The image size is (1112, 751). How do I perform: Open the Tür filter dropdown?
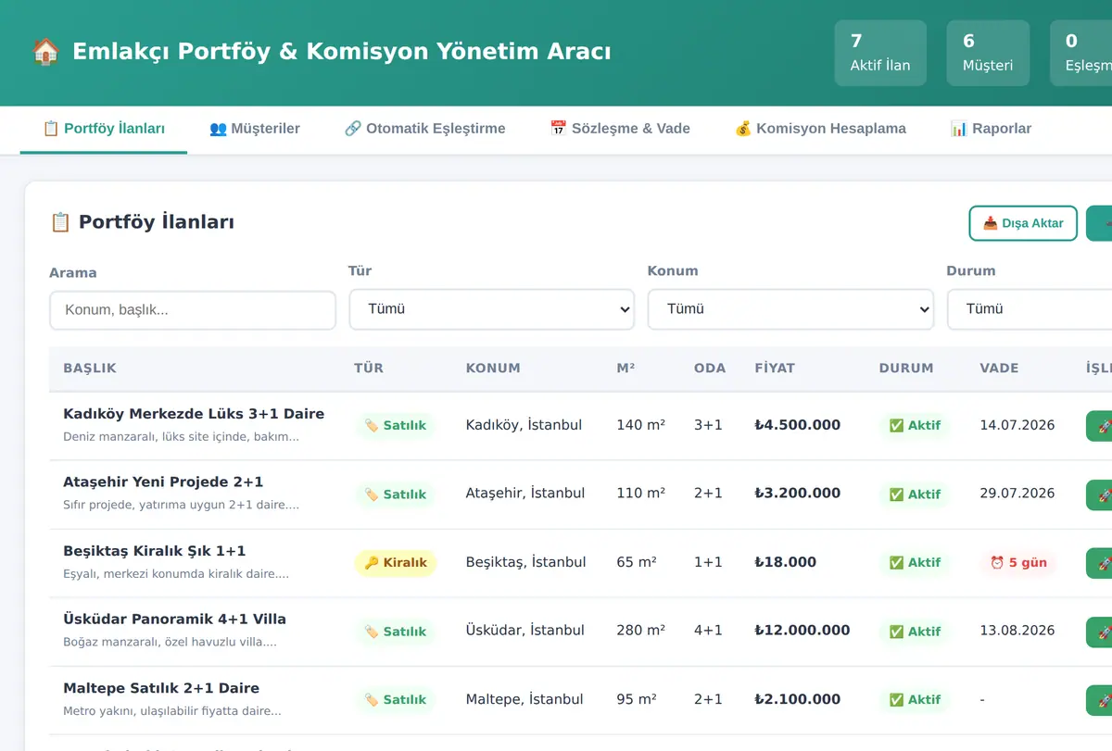[491, 309]
